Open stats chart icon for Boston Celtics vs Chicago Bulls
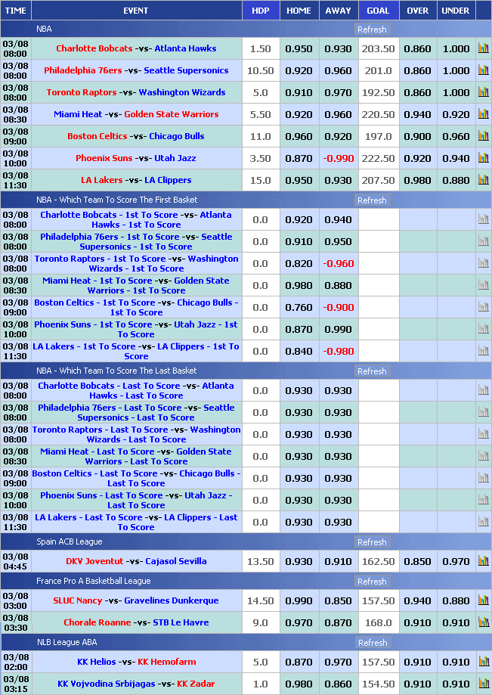Viewport: 492px width, 695px height. pyautogui.click(x=483, y=136)
